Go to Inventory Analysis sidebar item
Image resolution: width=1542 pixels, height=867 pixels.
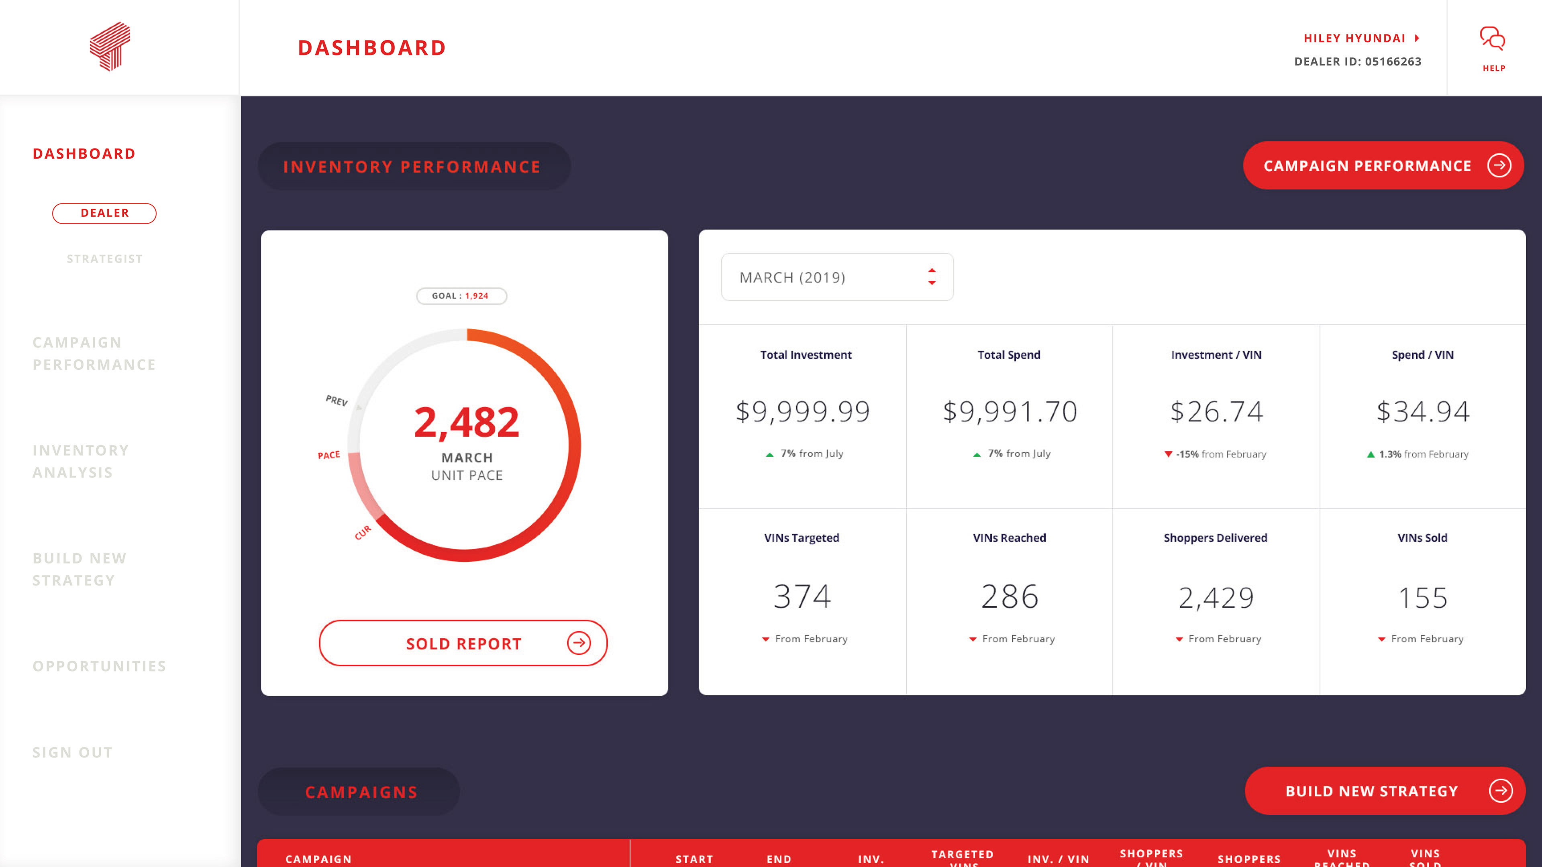tap(81, 461)
